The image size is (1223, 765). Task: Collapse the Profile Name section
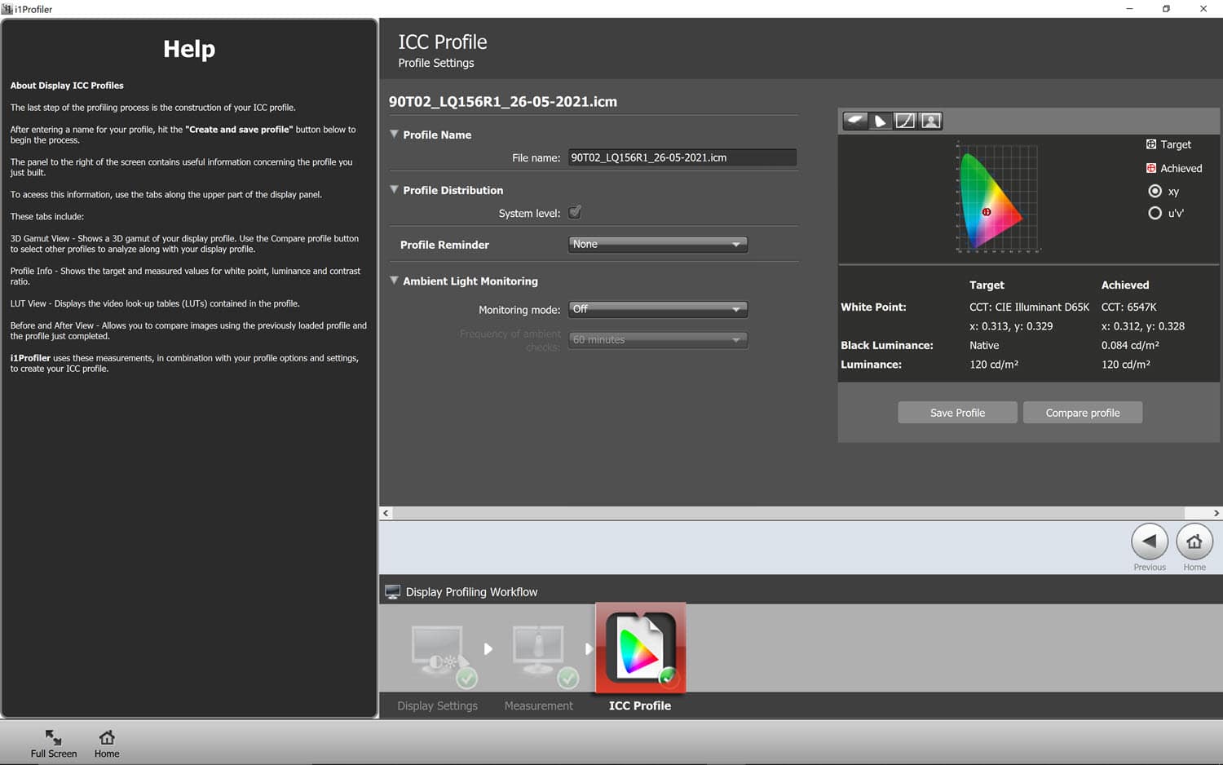(x=395, y=134)
